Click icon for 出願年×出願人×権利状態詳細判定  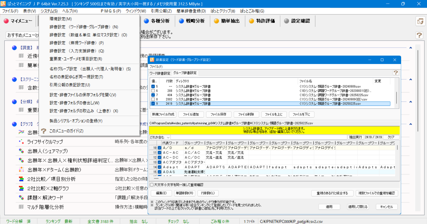[21, 160]
